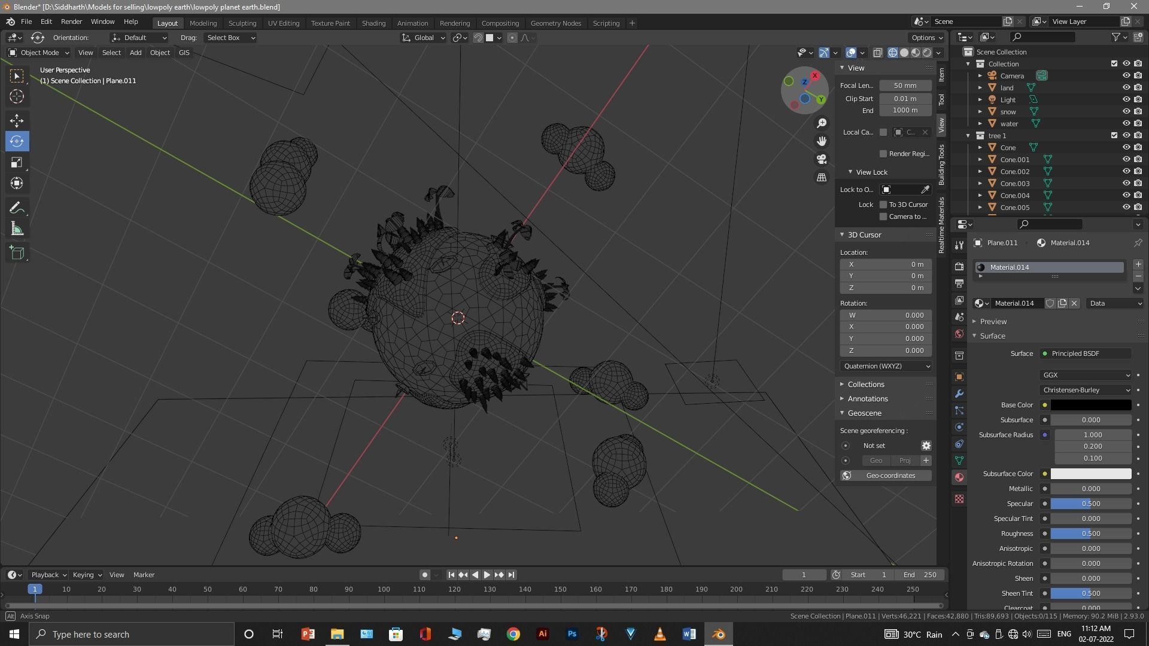Open the Render properties tab icon
The width and height of the screenshot is (1149, 646).
[x=959, y=266]
